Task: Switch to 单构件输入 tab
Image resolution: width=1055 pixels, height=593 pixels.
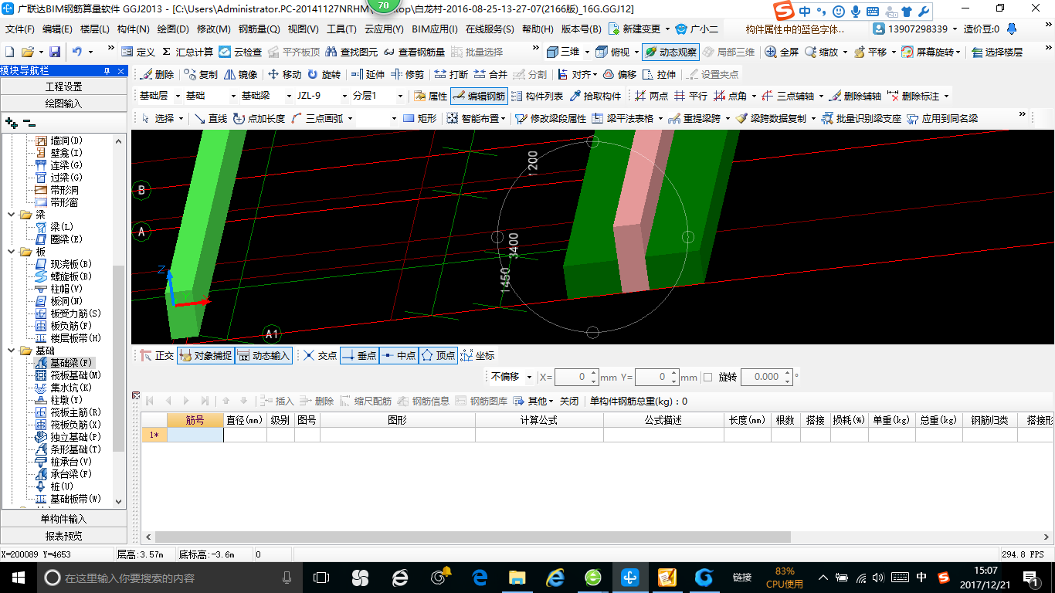Action: tap(63, 519)
